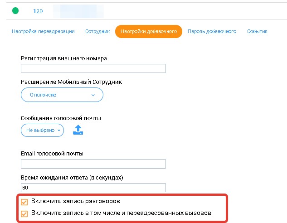Click the label about recording переадресованных вызовов

(x=121, y=213)
